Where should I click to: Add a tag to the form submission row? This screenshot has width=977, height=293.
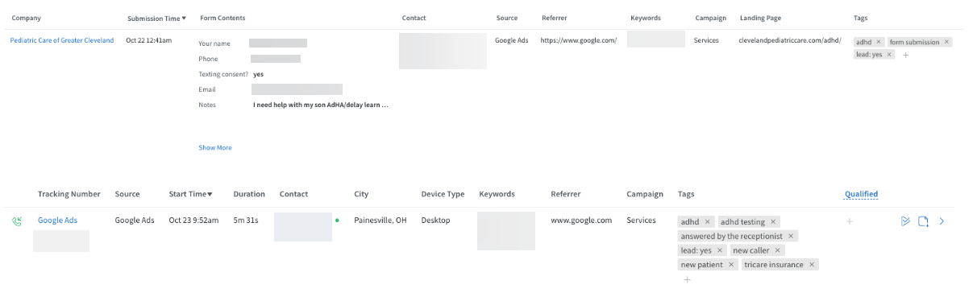(905, 55)
